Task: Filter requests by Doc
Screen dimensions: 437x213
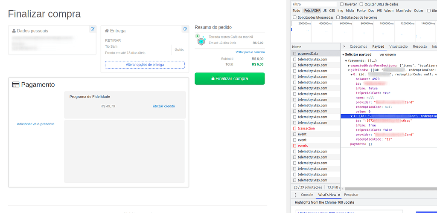Action: [x=371, y=11]
